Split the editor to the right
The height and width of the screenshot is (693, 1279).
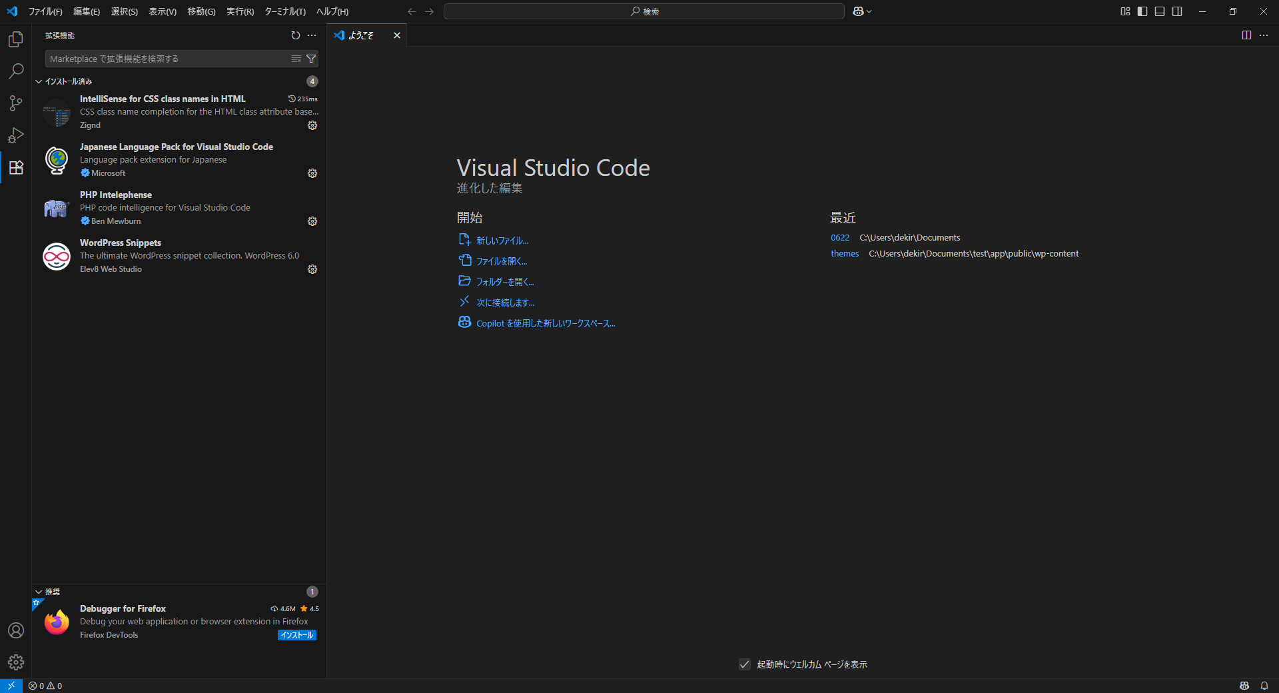[1246, 35]
